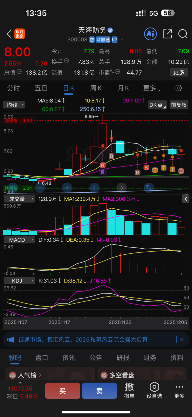Open the 财务 tab
This screenshot has height=417, width=192.
[150, 358]
